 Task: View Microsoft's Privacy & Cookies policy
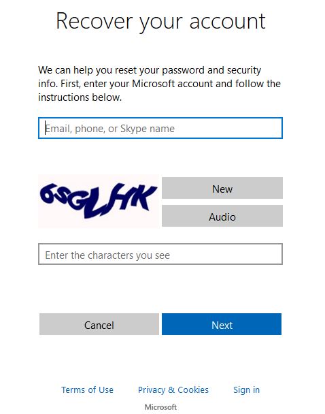coord(173,389)
